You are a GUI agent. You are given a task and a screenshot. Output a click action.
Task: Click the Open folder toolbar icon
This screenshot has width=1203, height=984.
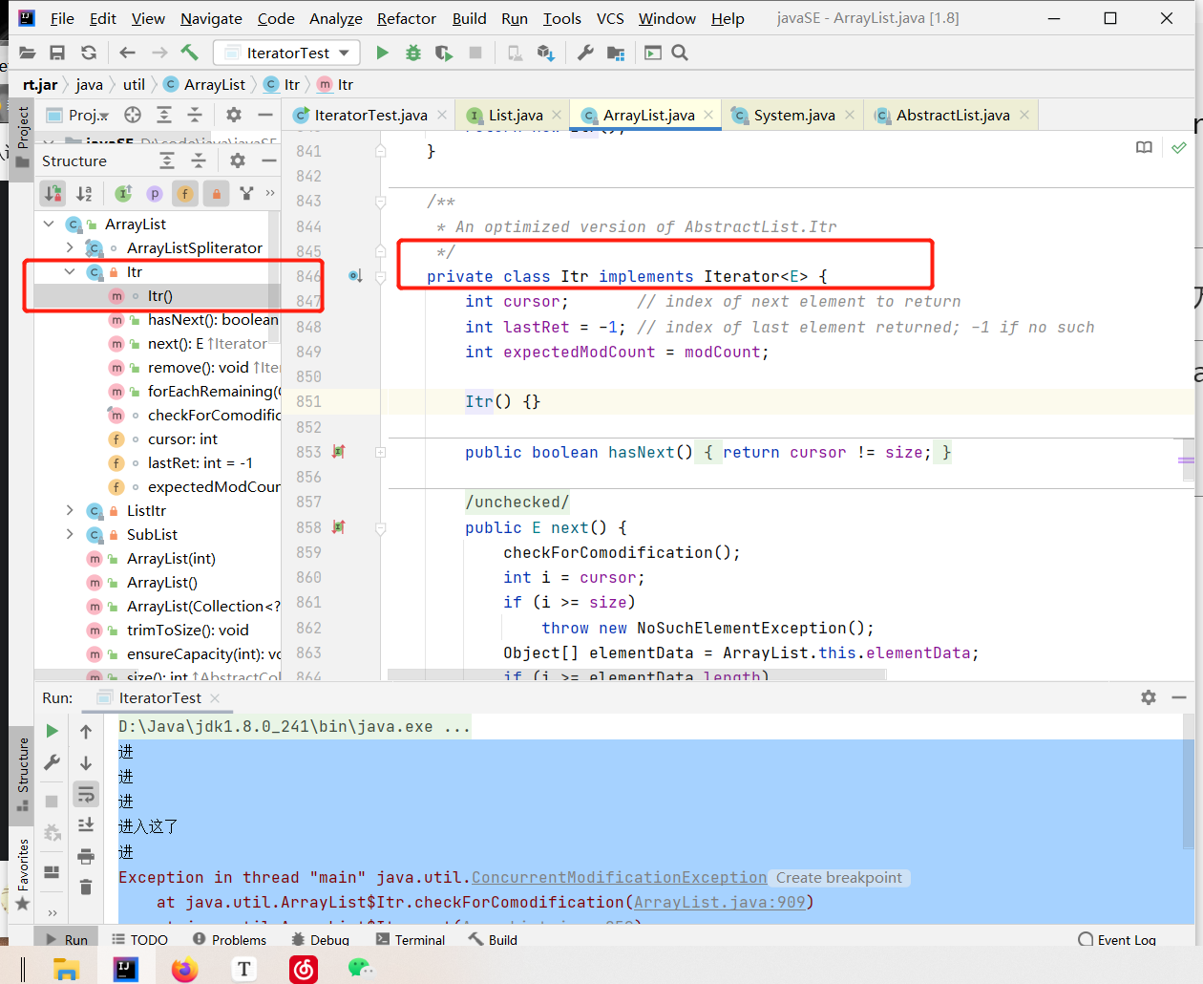[28, 53]
